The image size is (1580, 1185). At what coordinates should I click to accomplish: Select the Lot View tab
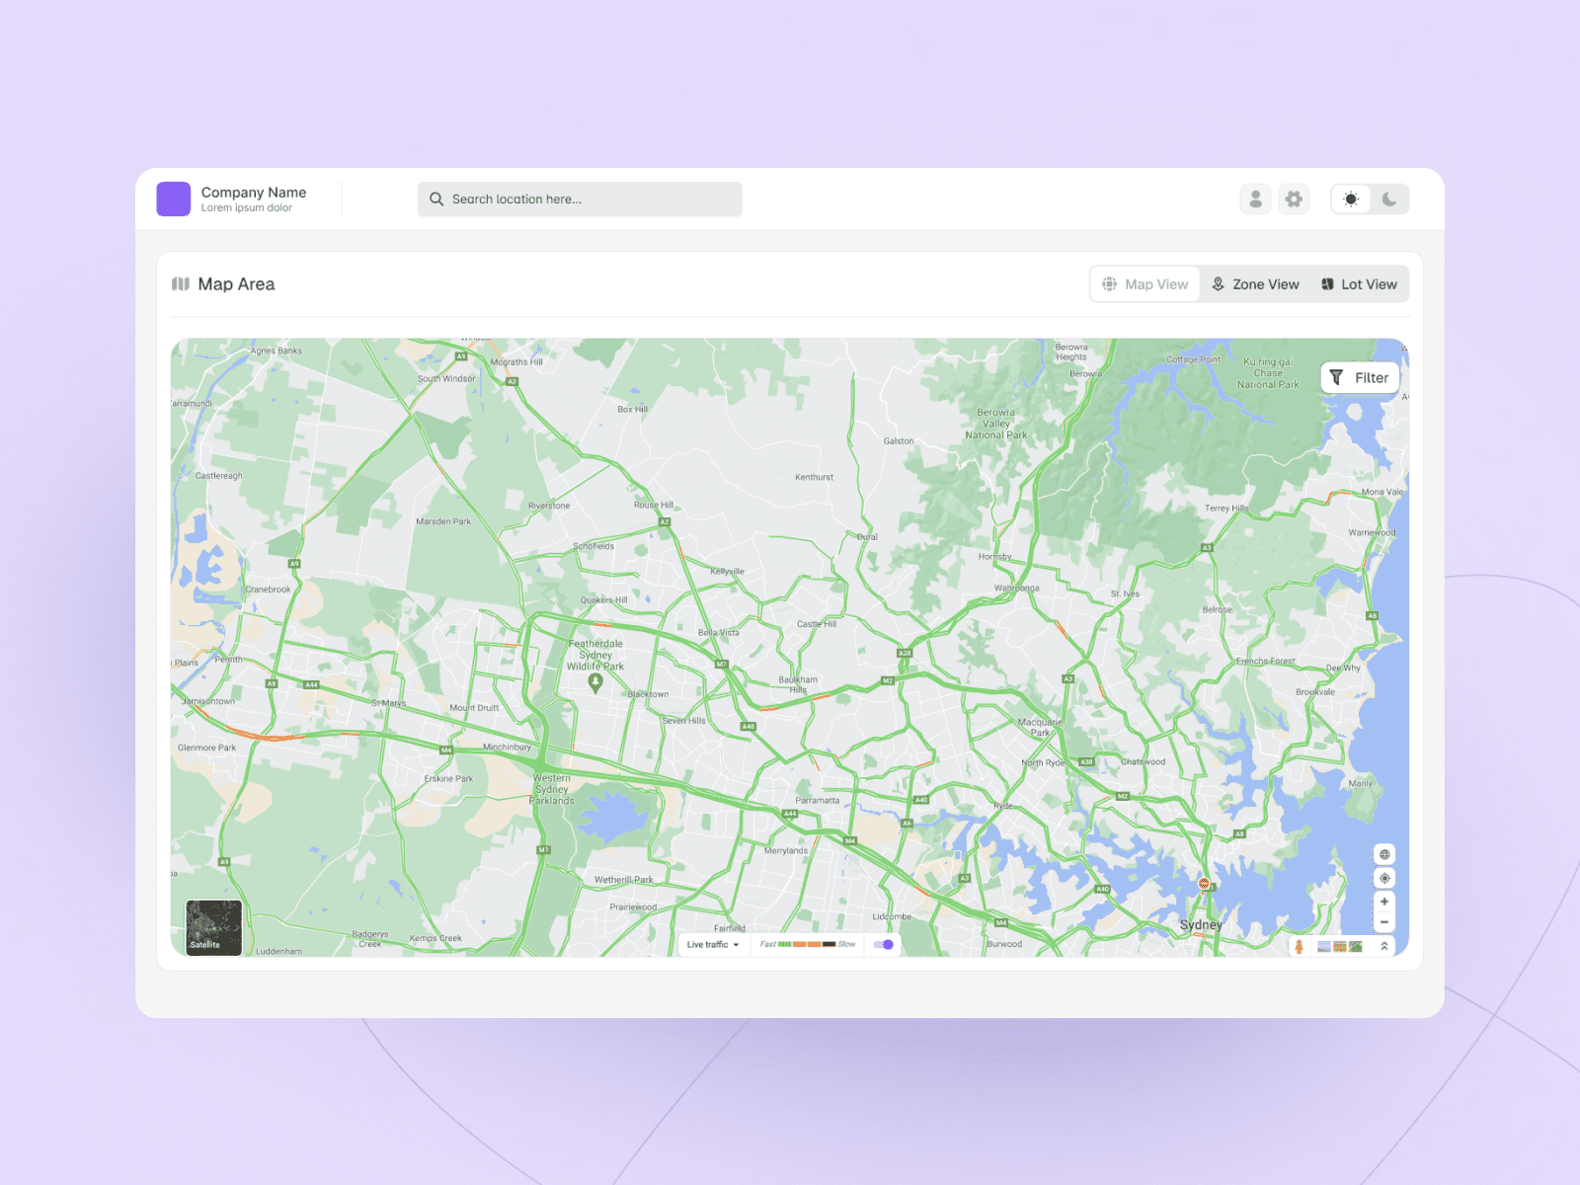click(1359, 284)
